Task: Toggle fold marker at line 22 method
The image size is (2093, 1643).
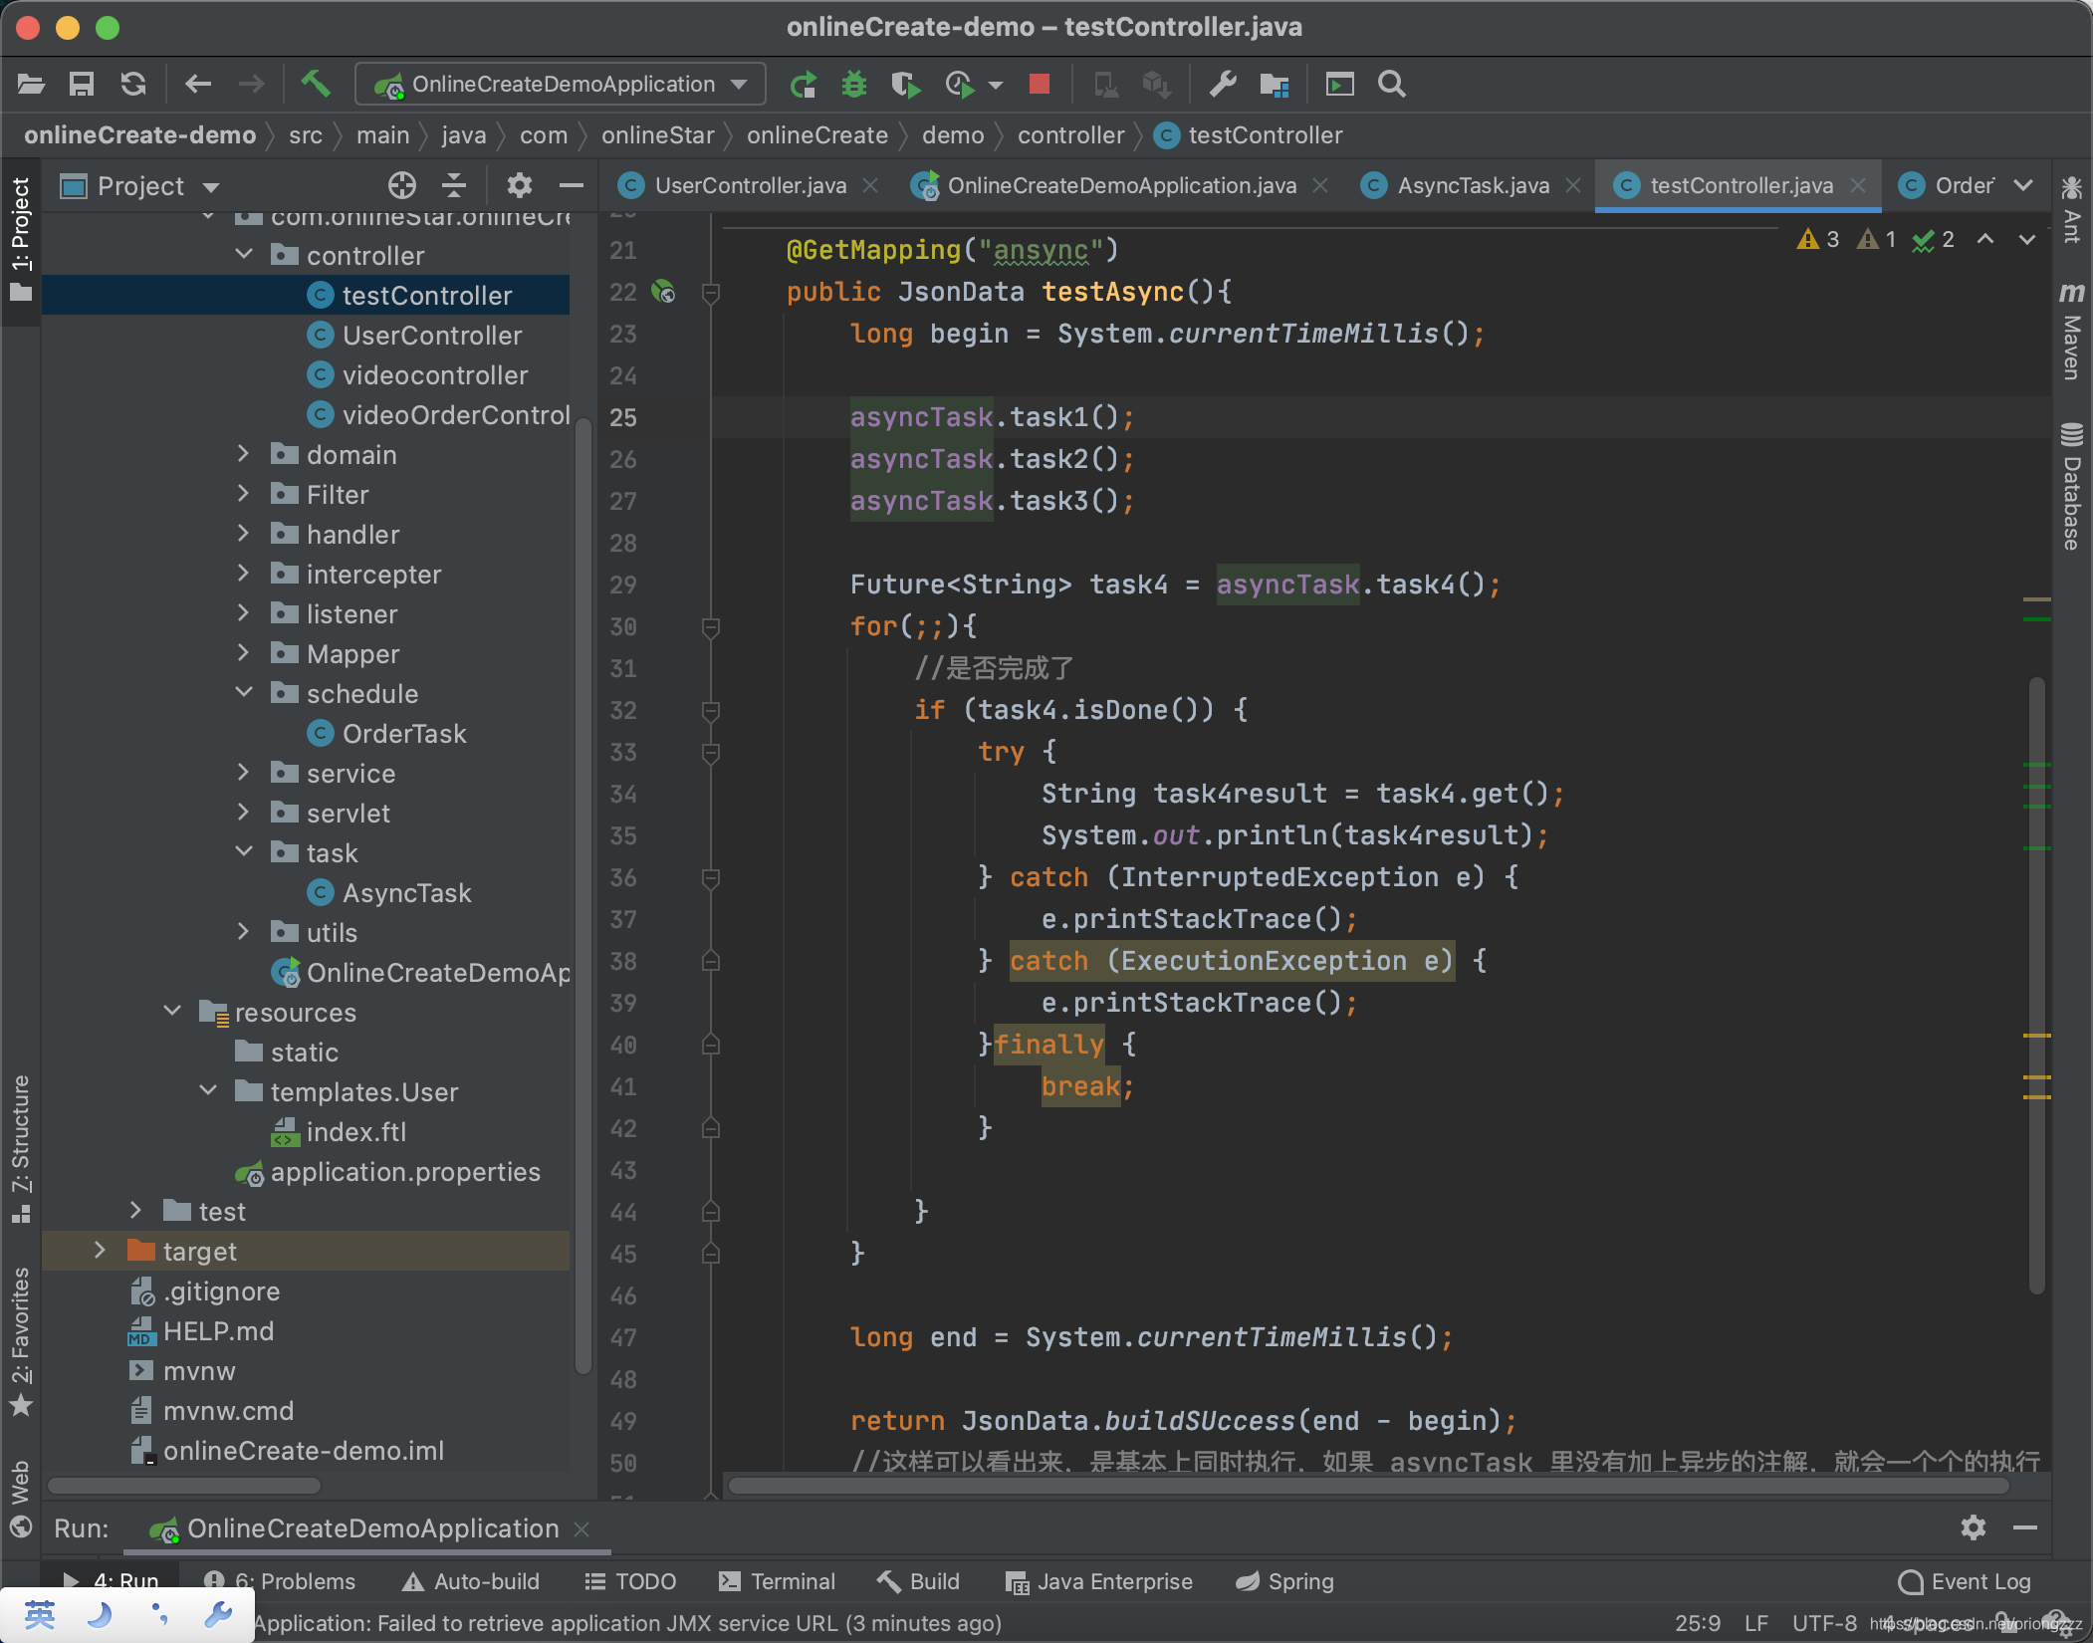Action: (x=711, y=293)
